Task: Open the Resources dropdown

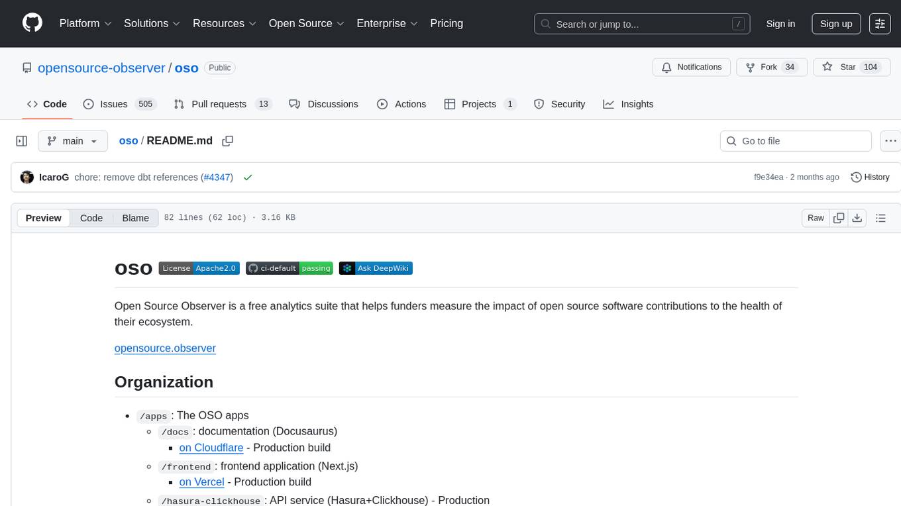Action: click(x=225, y=23)
